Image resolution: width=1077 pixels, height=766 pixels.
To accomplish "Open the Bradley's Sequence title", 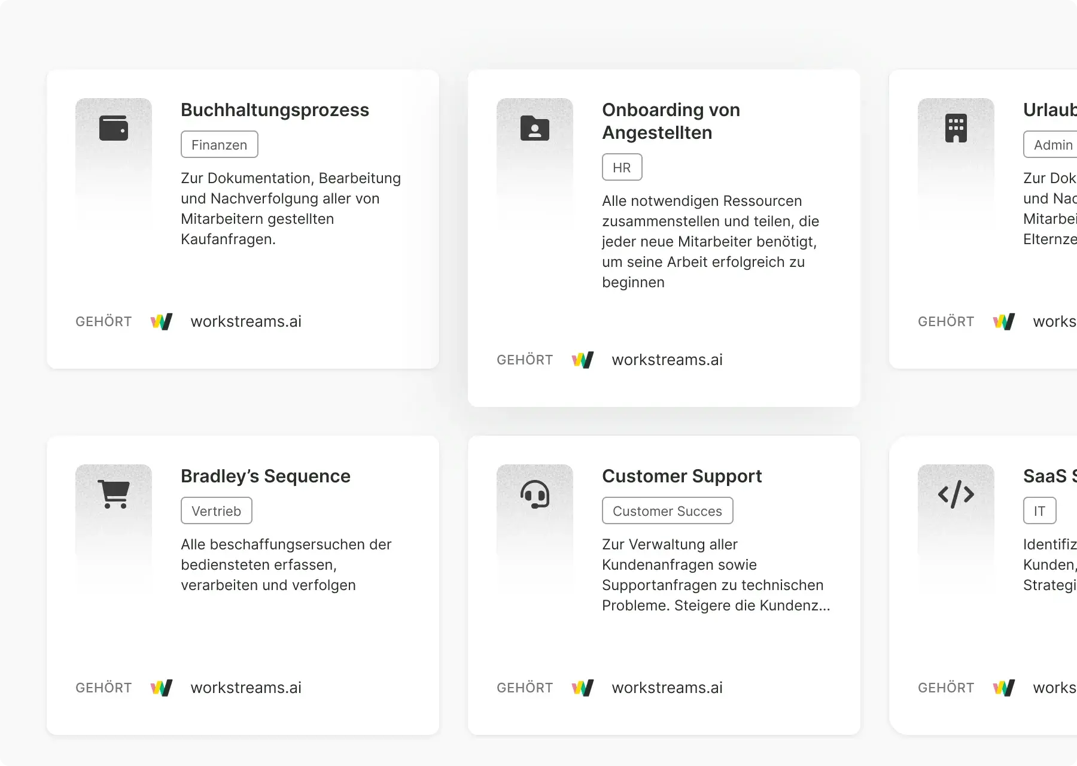I will pos(266,476).
